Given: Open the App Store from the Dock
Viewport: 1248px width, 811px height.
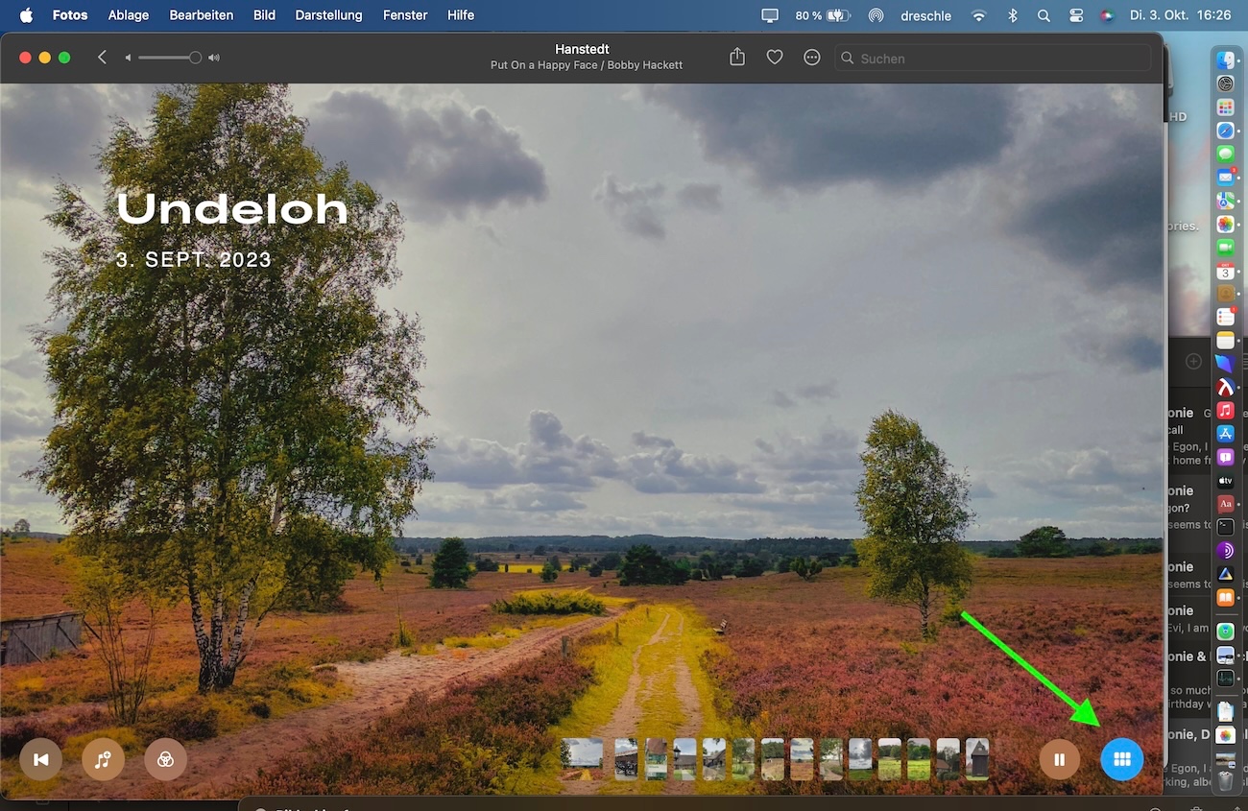Looking at the screenshot, I should click(x=1226, y=434).
